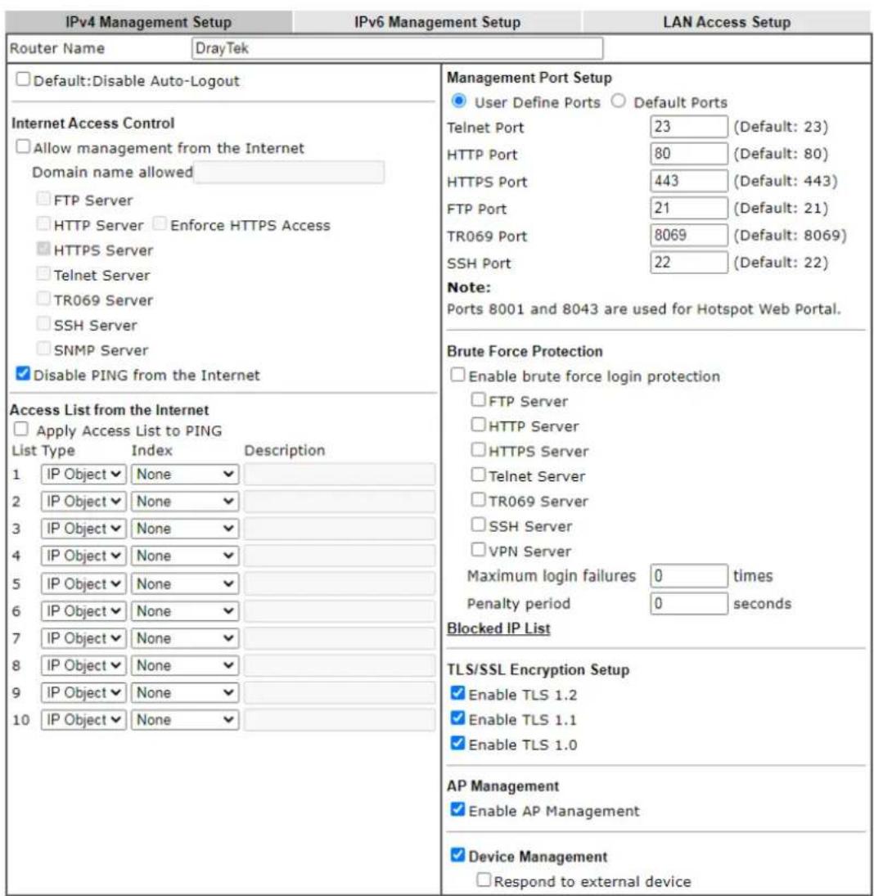
Task: Open Index dropdown for row 10
Action: (x=185, y=719)
